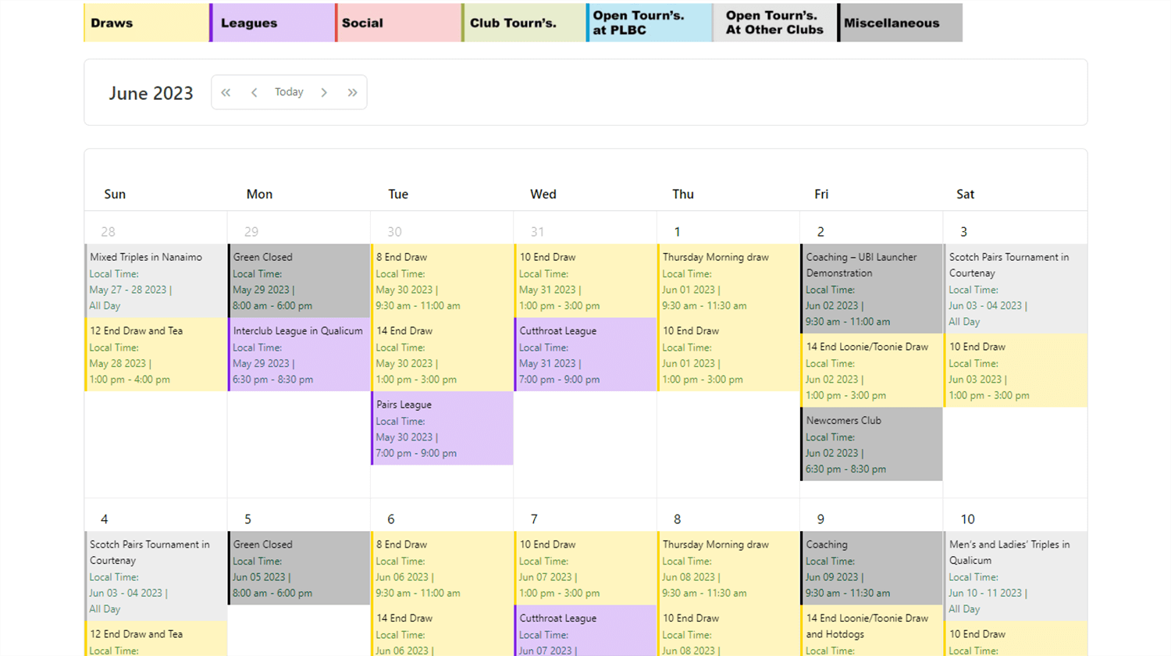Go to the previous month with the left arrow

[x=254, y=92]
